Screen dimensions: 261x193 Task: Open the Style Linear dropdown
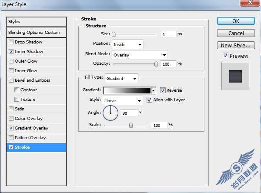123,100
